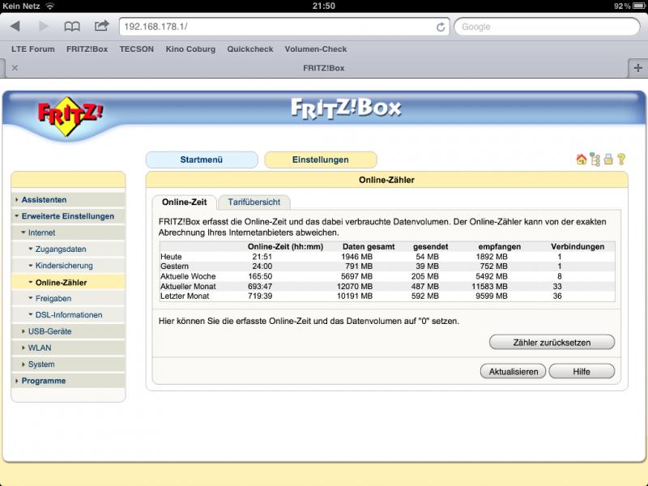The width and height of the screenshot is (648, 486).
Task: Expand WLAN in the sidebar
Action: pyautogui.click(x=68, y=348)
